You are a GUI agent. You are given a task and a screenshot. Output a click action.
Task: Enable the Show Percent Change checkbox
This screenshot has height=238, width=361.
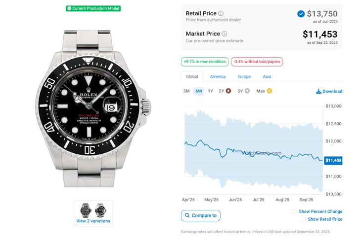[x=294, y=211]
